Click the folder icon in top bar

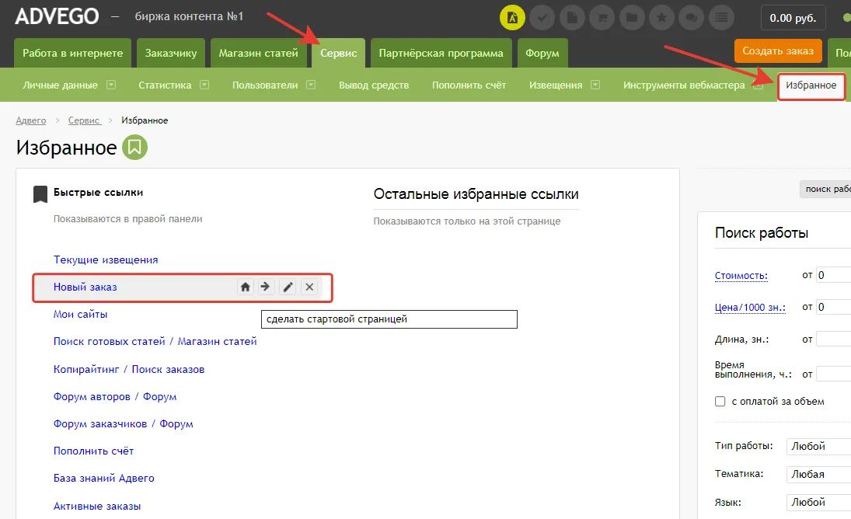pyautogui.click(x=631, y=17)
